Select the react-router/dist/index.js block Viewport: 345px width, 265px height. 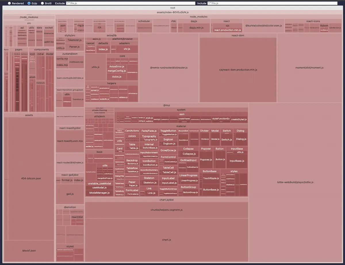point(70,162)
